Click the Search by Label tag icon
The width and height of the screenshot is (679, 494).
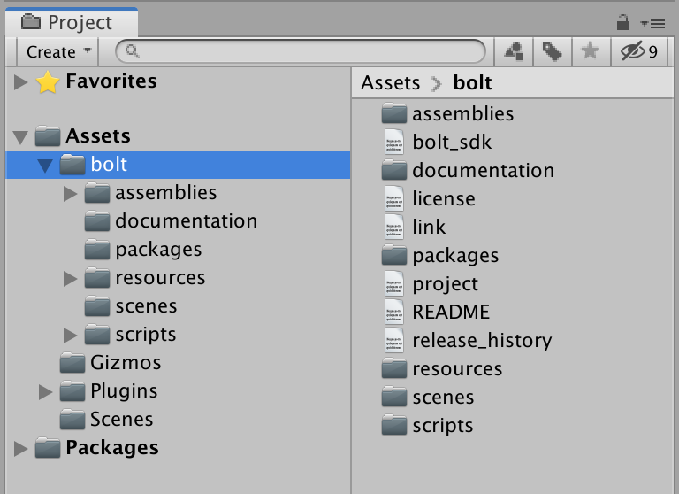(x=552, y=51)
